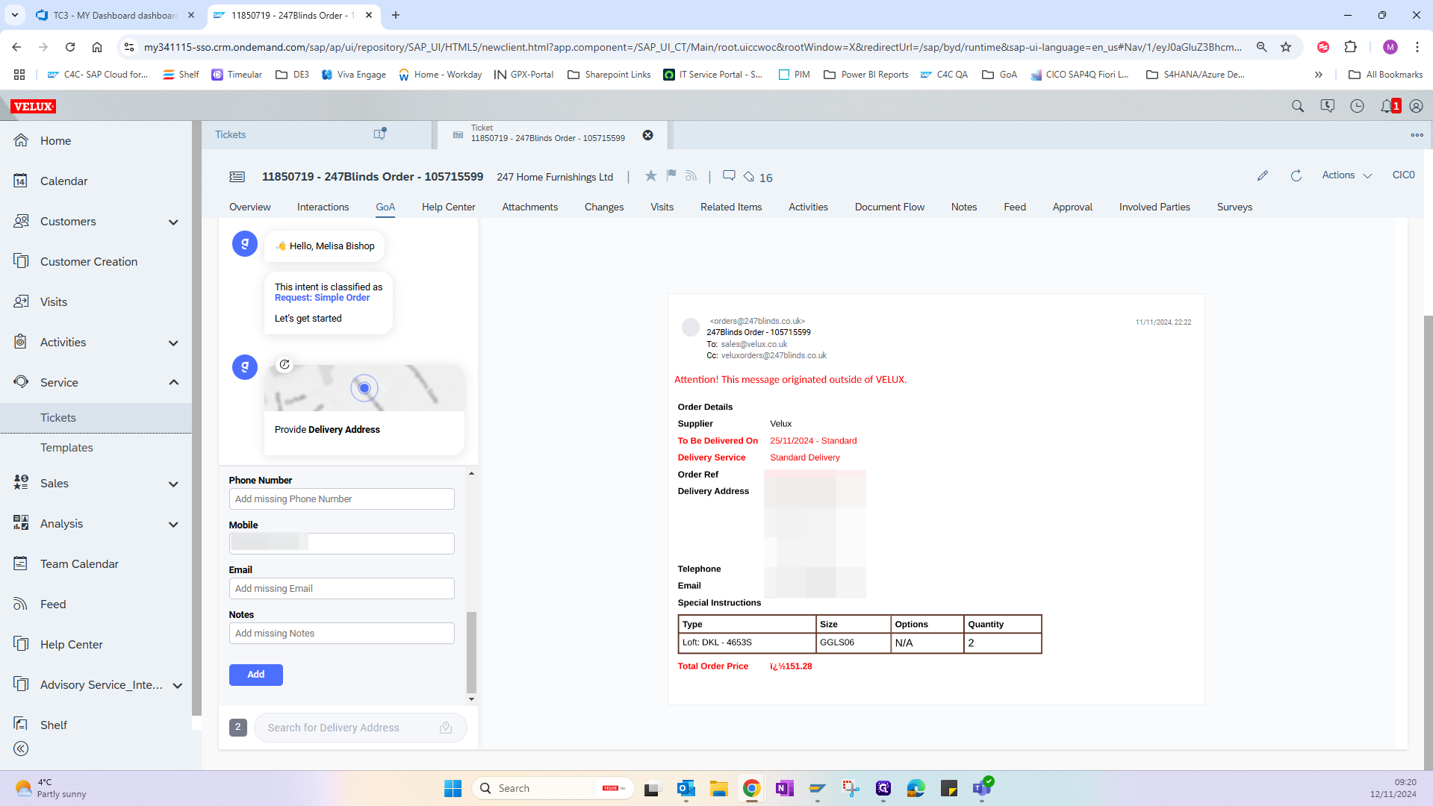Expand the Activities menu

173,343
